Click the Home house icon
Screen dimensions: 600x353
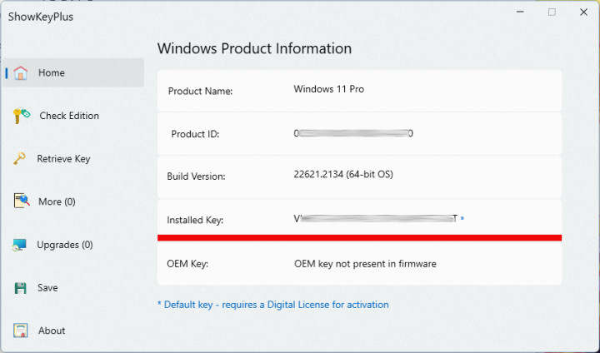[22, 72]
